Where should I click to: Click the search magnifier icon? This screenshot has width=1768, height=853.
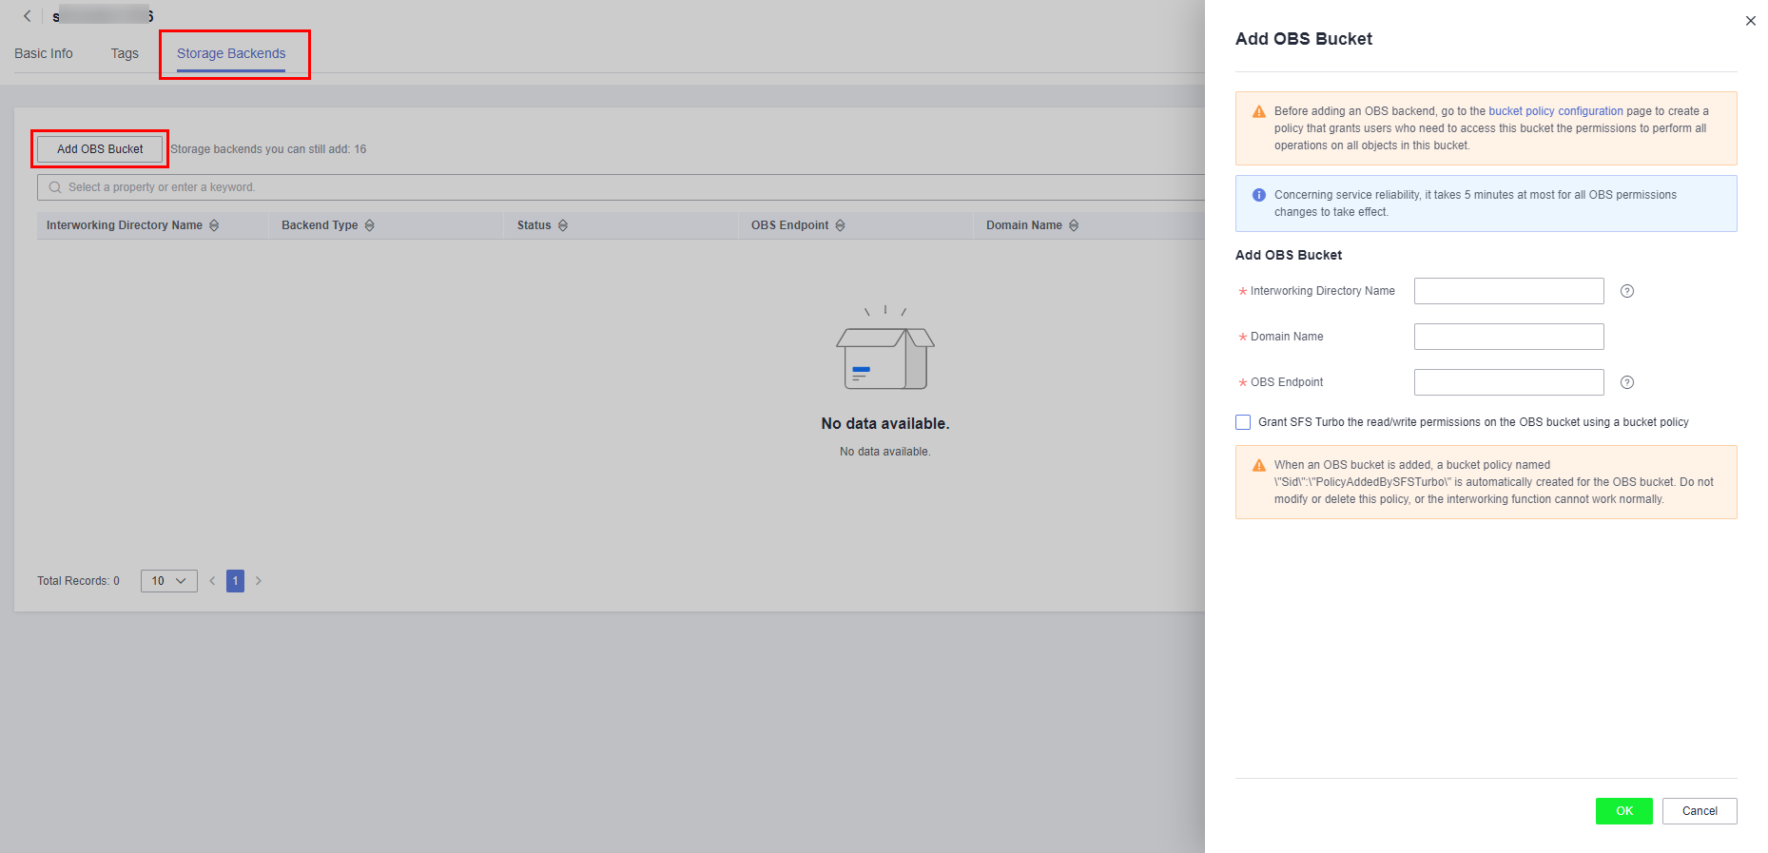pyautogui.click(x=55, y=187)
